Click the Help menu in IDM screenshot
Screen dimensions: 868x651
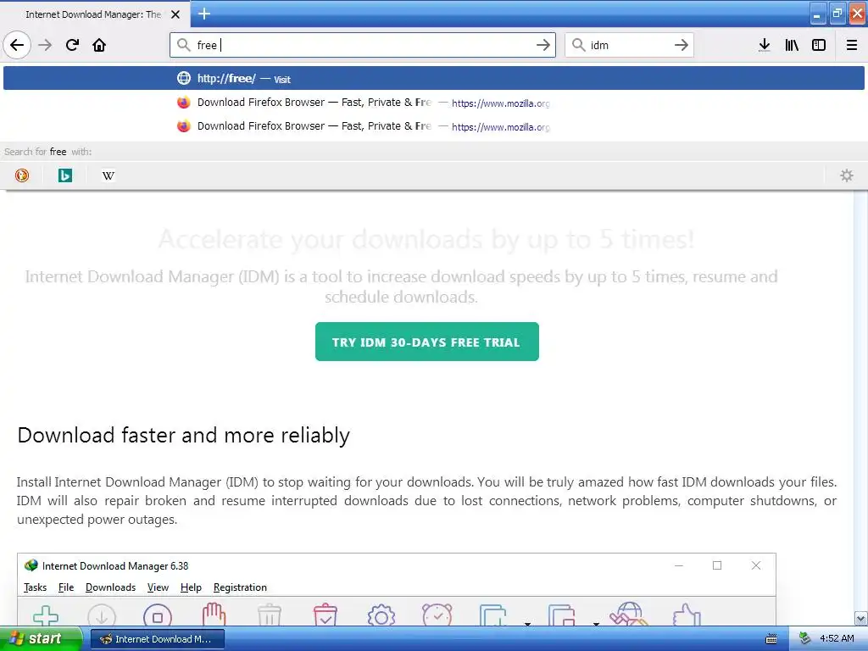click(x=191, y=587)
